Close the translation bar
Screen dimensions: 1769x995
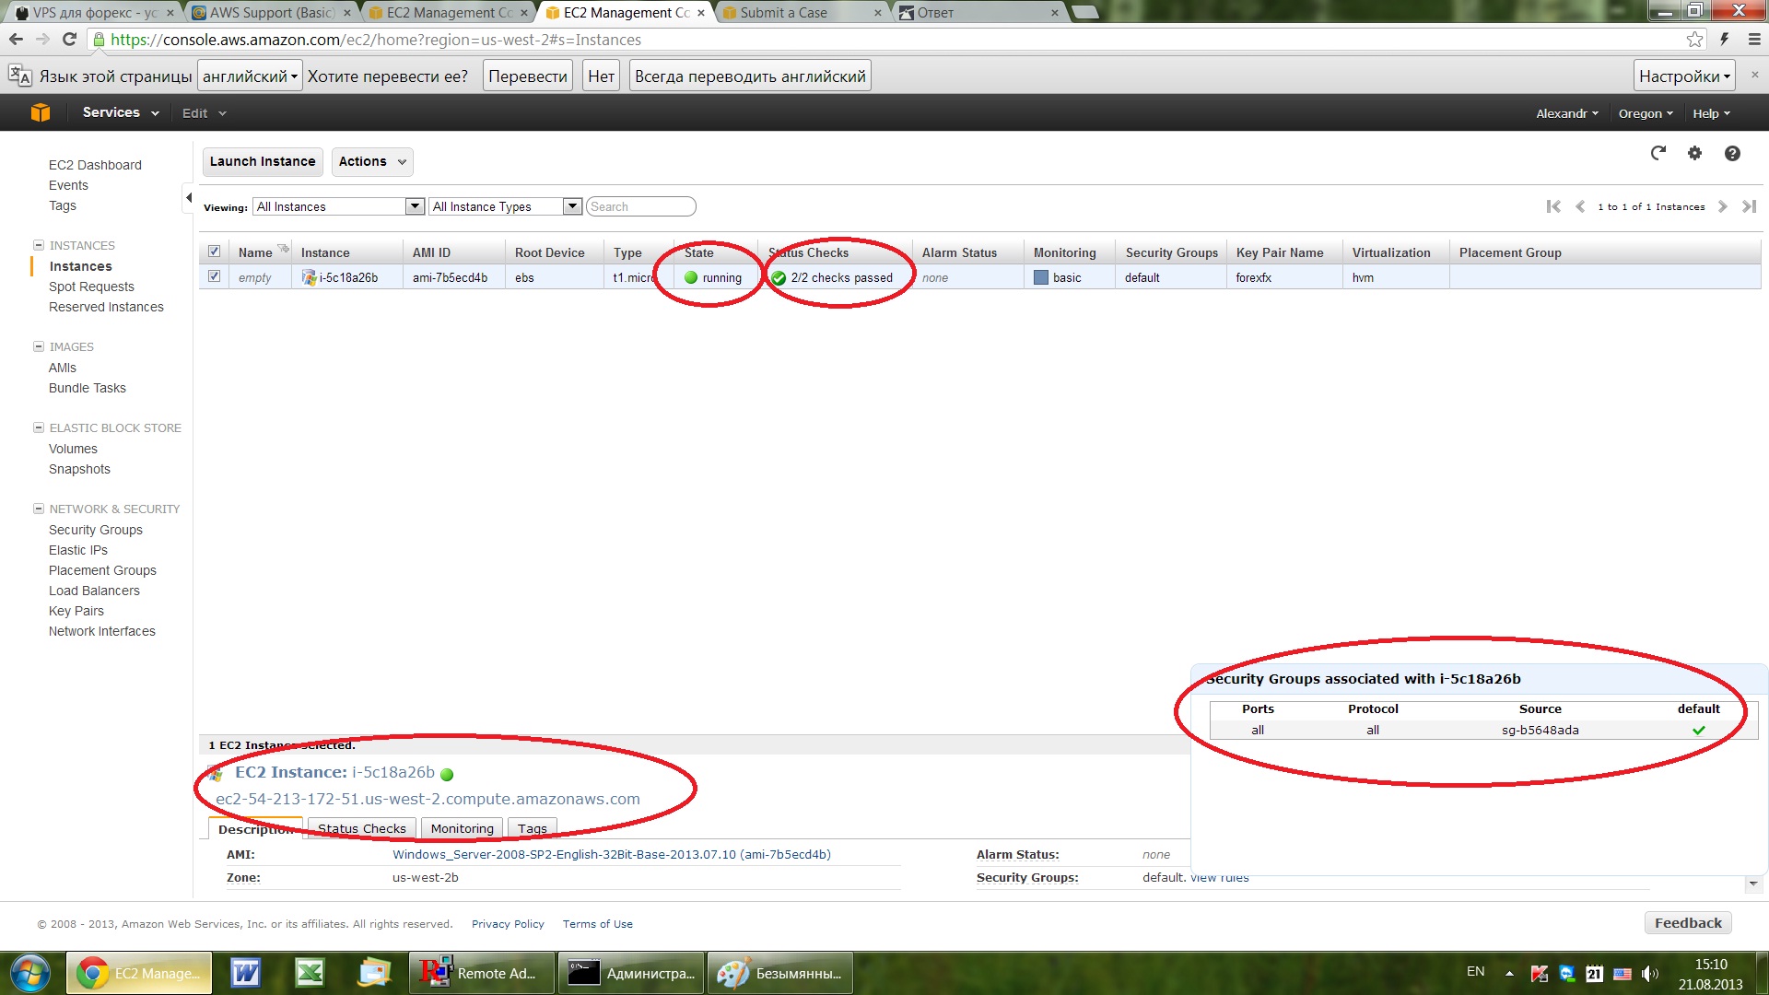tap(1754, 75)
